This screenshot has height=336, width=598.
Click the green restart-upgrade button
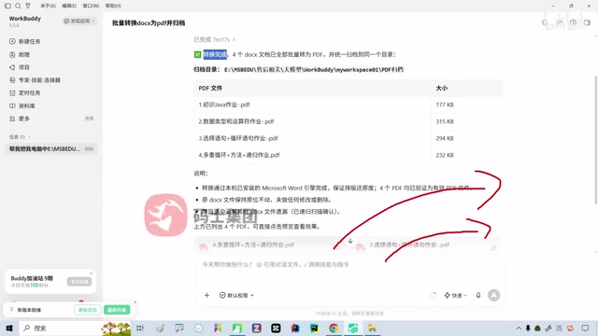point(117,310)
